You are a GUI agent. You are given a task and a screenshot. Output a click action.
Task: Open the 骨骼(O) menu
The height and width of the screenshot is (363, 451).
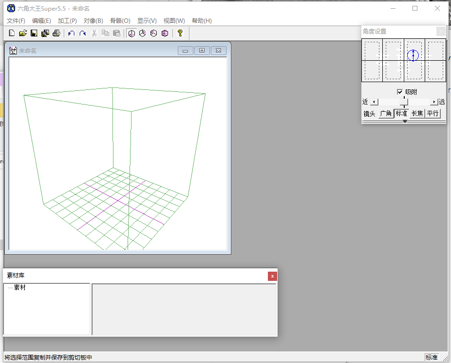tap(120, 21)
